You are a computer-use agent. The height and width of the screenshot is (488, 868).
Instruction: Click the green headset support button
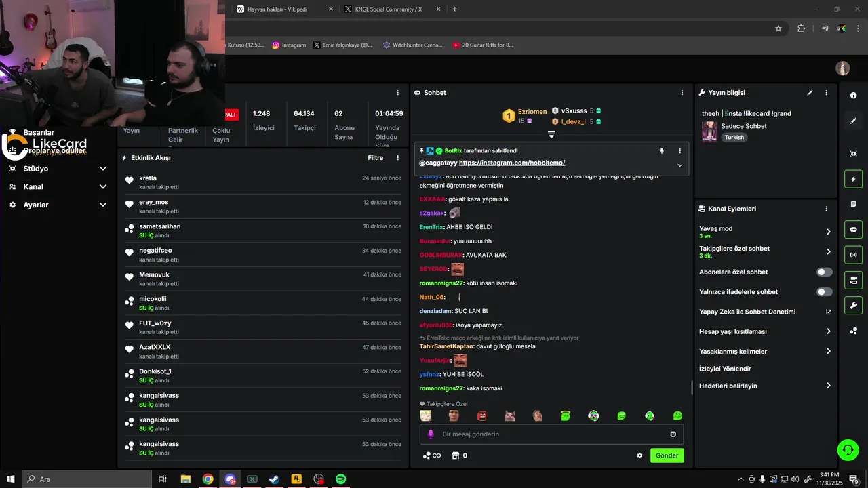[847, 449]
